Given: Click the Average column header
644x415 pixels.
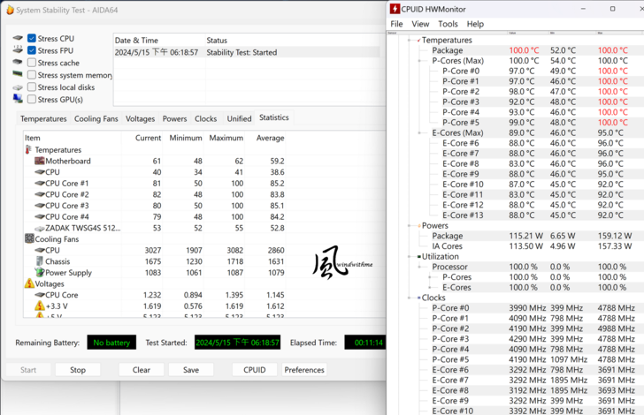Looking at the screenshot, I should click(x=270, y=139).
